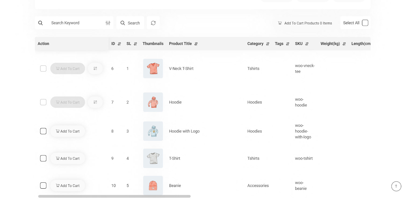Sort by SKU column arrows
This screenshot has width=412, height=199.
point(307,44)
